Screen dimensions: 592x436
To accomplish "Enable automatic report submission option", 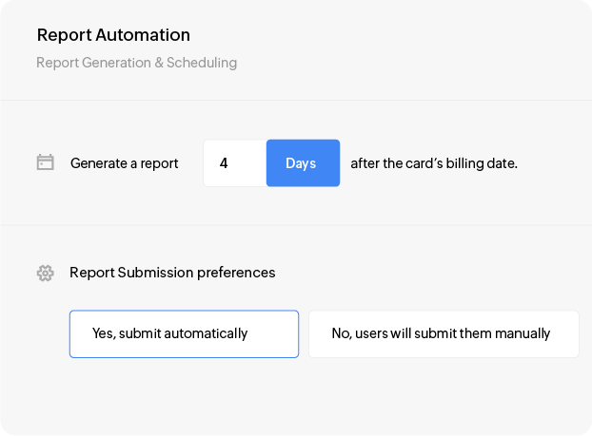I will click(x=184, y=334).
